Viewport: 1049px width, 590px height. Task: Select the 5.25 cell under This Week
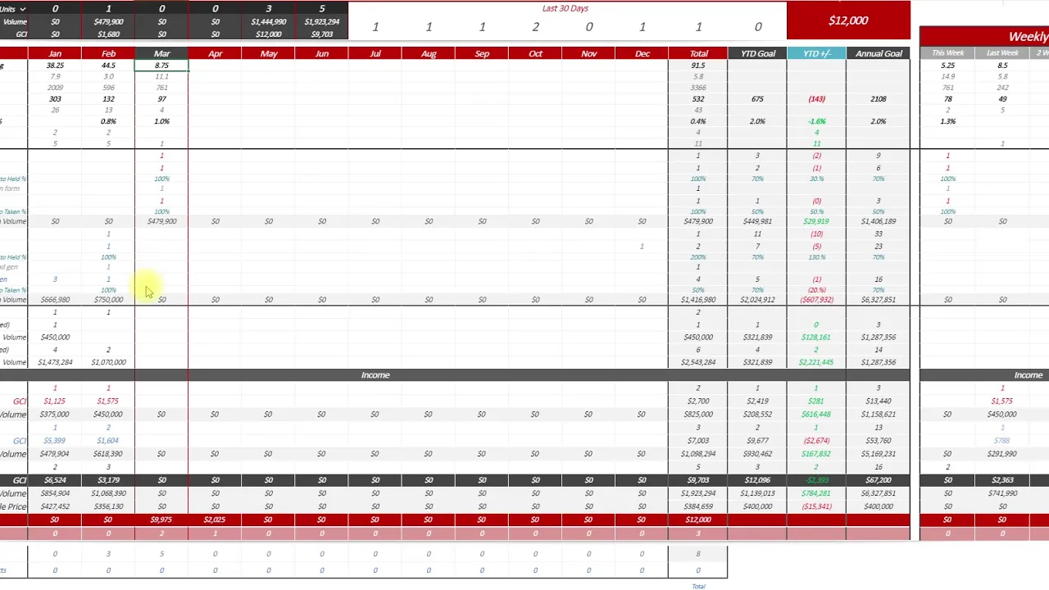[947, 66]
